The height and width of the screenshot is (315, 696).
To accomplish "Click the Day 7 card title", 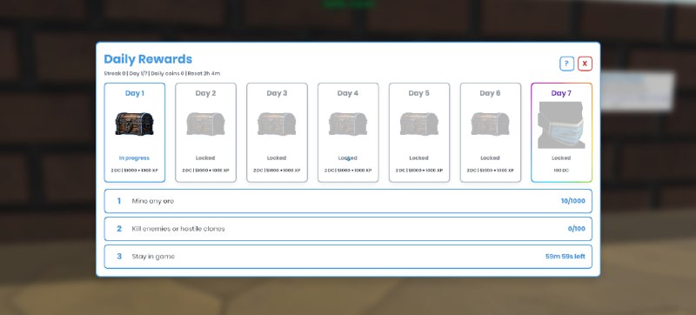I will click(561, 93).
